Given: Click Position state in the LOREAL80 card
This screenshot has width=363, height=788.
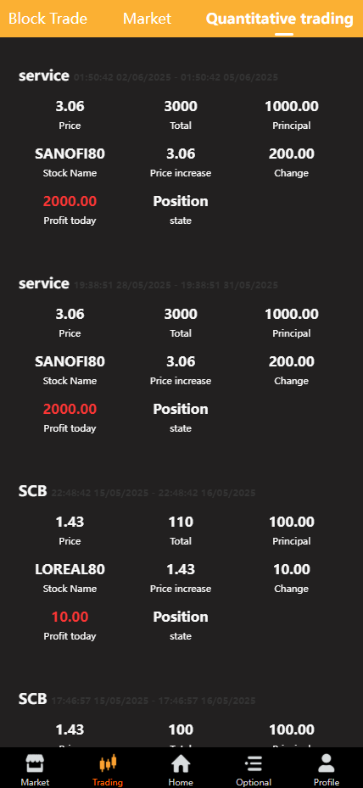Looking at the screenshot, I should point(181,617).
